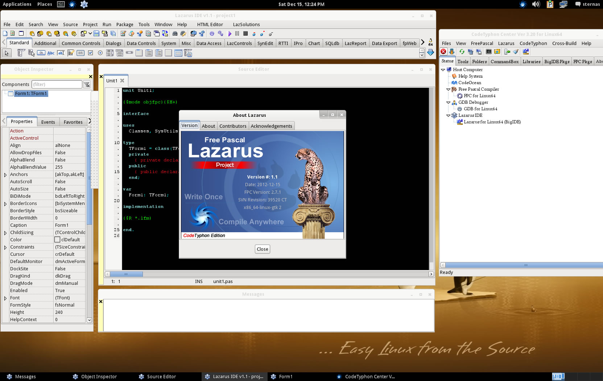This screenshot has width=603, height=381.
Task: Expand the ChildSizing property
Action: 5,233
